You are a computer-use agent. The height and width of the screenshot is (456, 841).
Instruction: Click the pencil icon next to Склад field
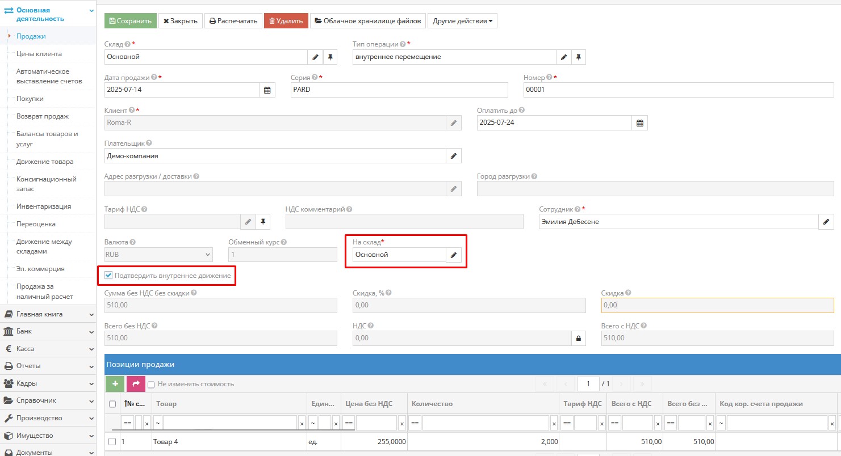316,57
